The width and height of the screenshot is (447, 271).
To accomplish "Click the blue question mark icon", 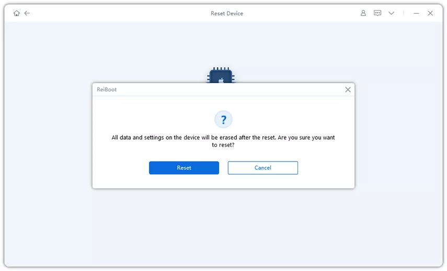I will click(223, 119).
